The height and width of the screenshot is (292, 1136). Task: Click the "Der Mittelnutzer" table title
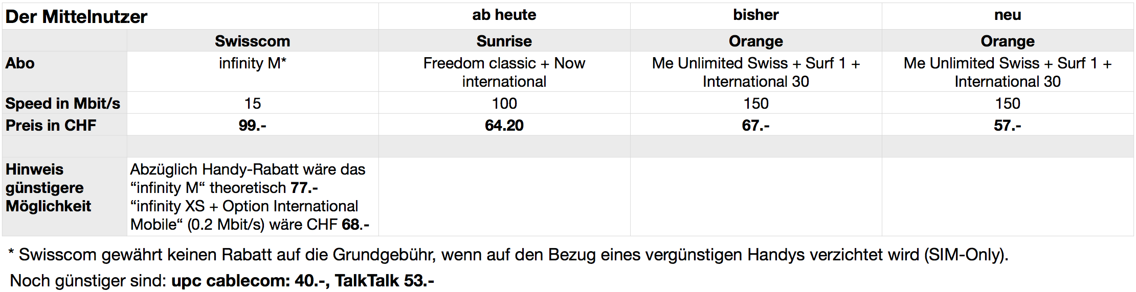pos(76,17)
